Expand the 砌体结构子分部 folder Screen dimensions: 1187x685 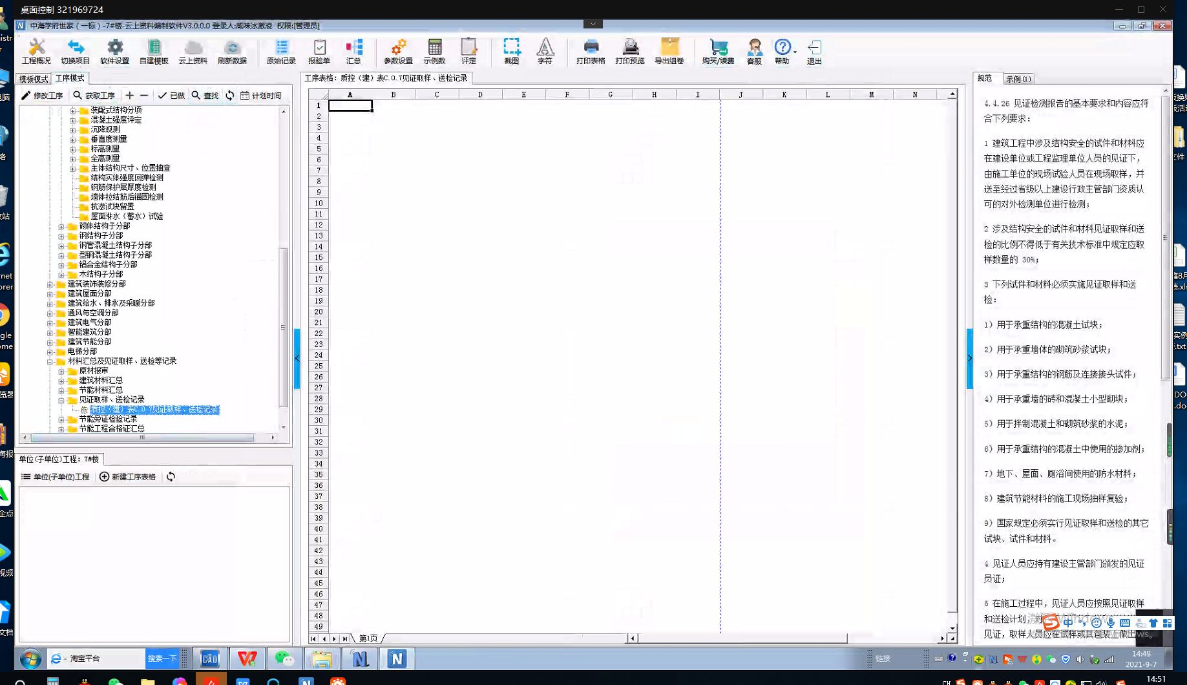point(61,227)
